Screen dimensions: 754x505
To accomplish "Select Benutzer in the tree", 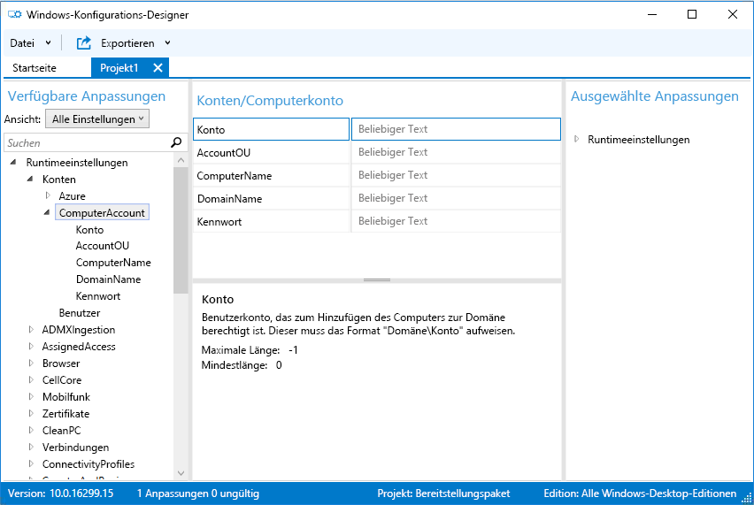I will pos(80,313).
